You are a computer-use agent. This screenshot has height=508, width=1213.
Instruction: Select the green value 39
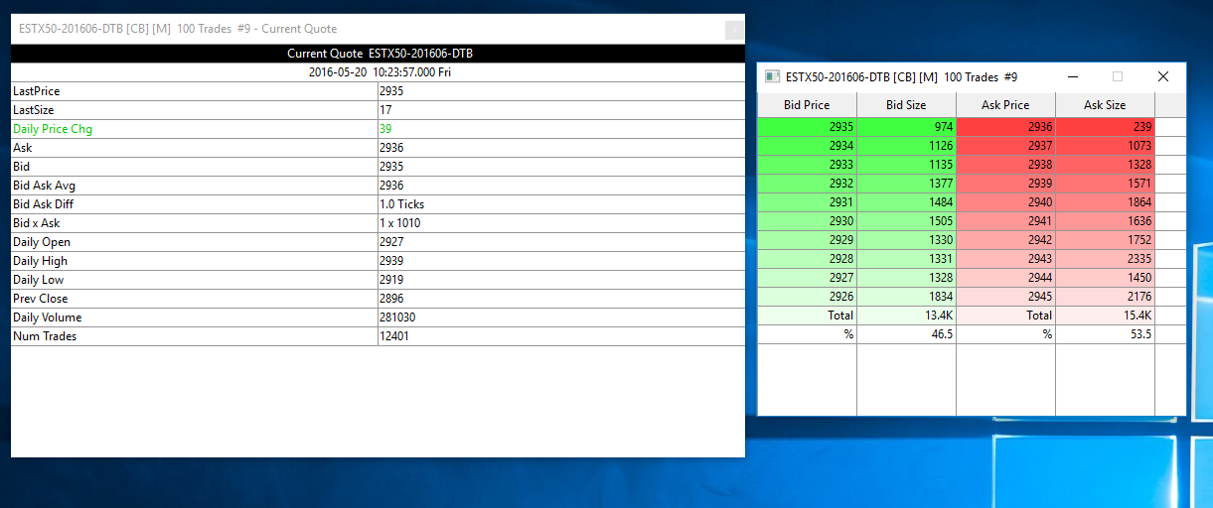click(x=385, y=129)
